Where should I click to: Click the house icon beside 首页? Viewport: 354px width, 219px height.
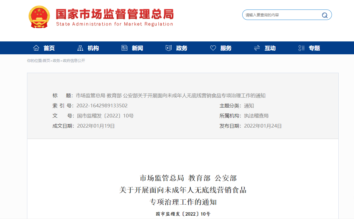click(36, 48)
